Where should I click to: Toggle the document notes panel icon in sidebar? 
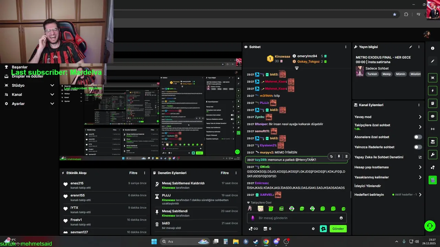tap(432, 103)
